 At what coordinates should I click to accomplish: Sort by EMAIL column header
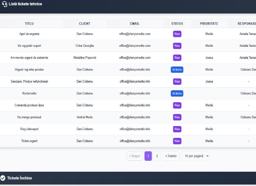[135, 24]
